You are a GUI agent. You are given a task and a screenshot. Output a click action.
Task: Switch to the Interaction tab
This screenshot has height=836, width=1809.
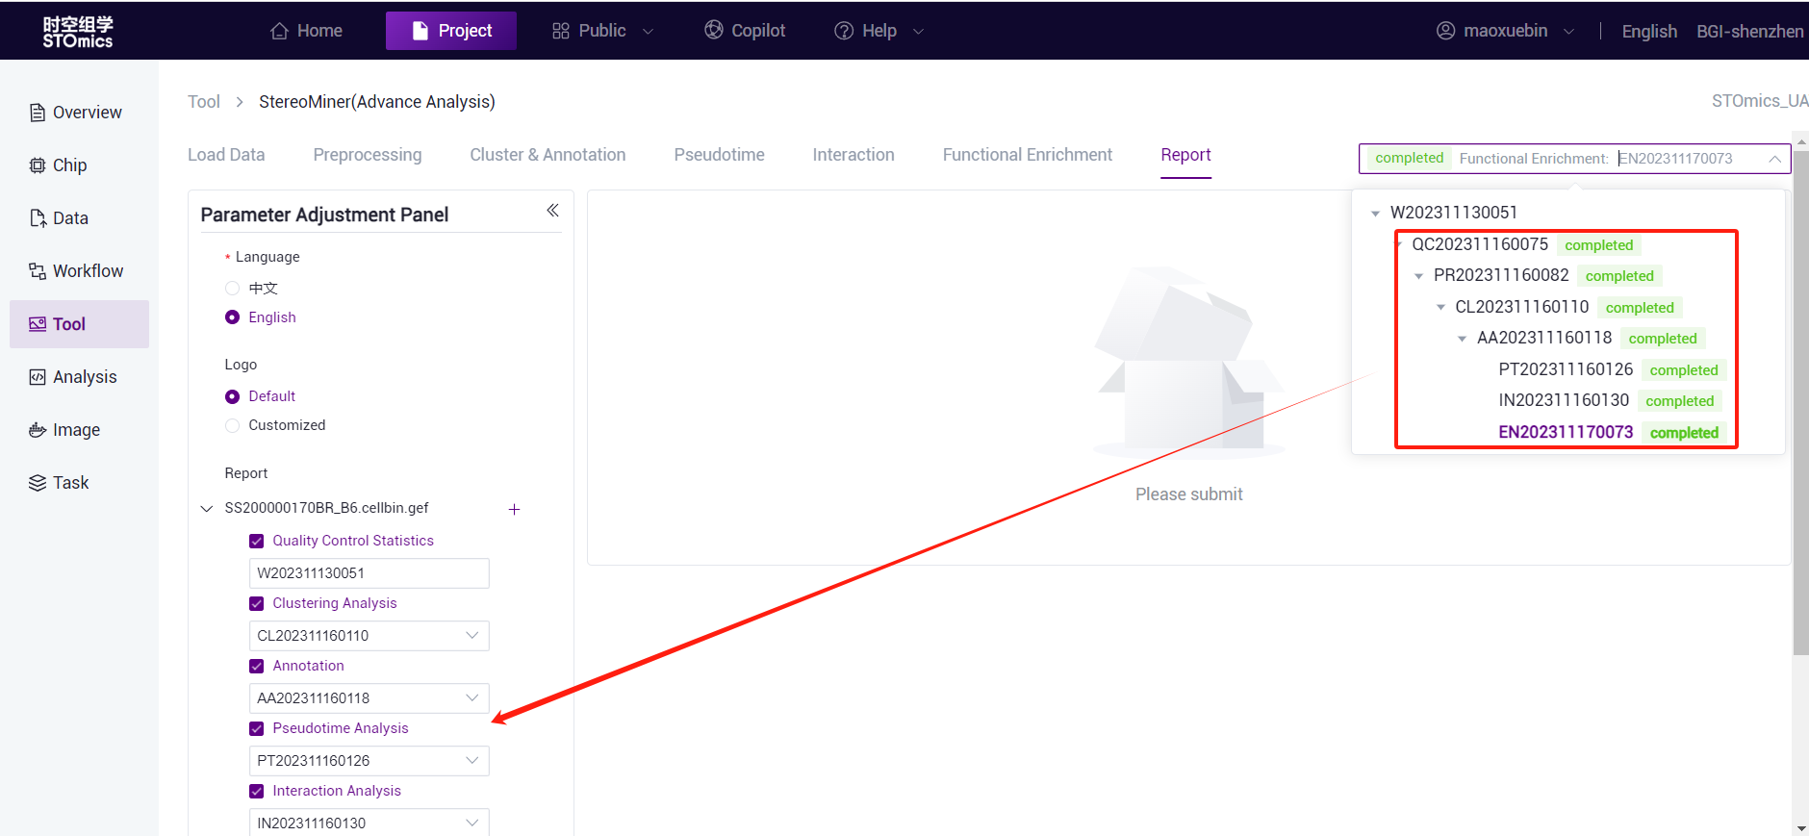(x=854, y=155)
